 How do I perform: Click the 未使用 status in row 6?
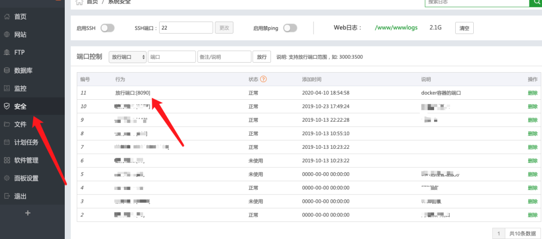click(256, 161)
